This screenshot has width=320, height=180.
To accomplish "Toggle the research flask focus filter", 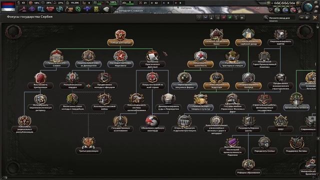I will [x=211, y=18].
